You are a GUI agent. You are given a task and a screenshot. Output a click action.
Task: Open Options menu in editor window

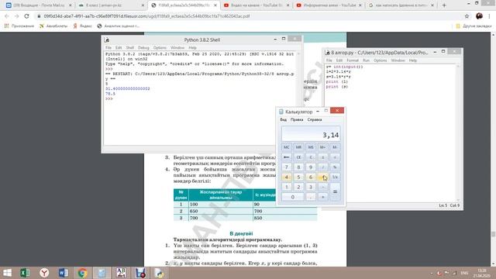coord(380,60)
